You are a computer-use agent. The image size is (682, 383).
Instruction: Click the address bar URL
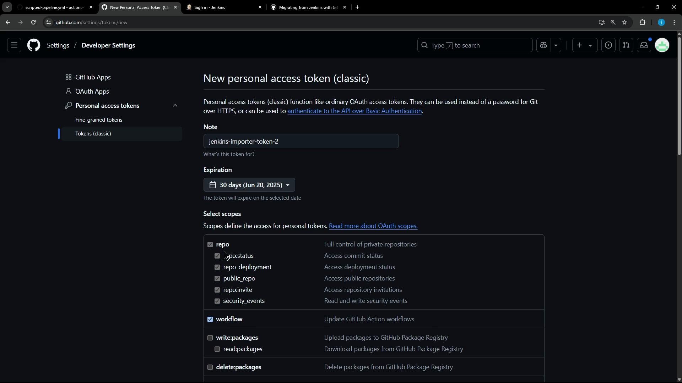(x=92, y=22)
